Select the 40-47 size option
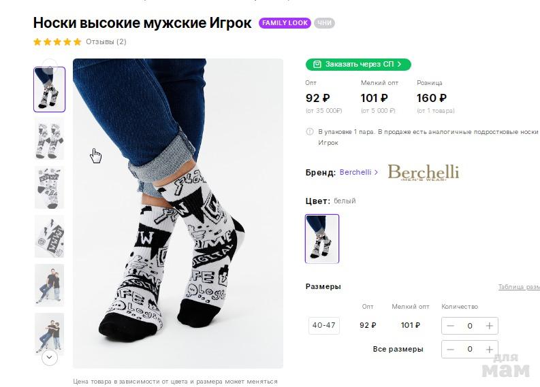 point(323,325)
